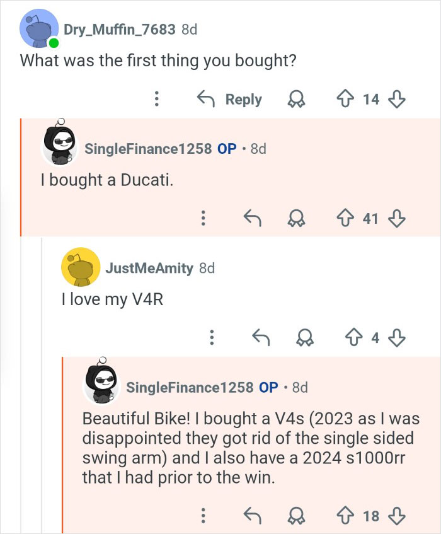Viewport: 441px width, 534px height.
Task: Give an award to Dry_Muffin_7683's comment
Action: tap(296, 99)
